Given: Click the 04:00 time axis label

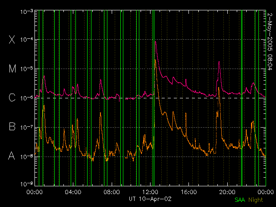Looking at the screenshot, I should pos(73,192).
